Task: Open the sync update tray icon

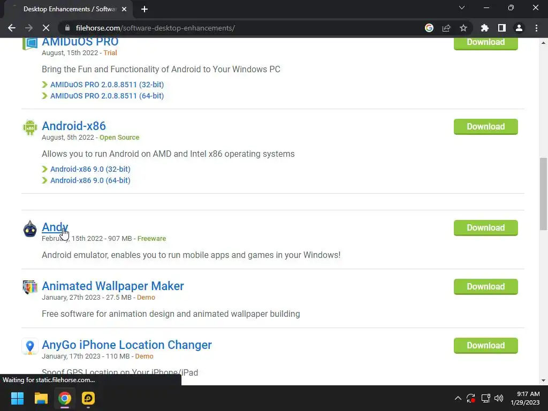Action: [x=471, y=398]
